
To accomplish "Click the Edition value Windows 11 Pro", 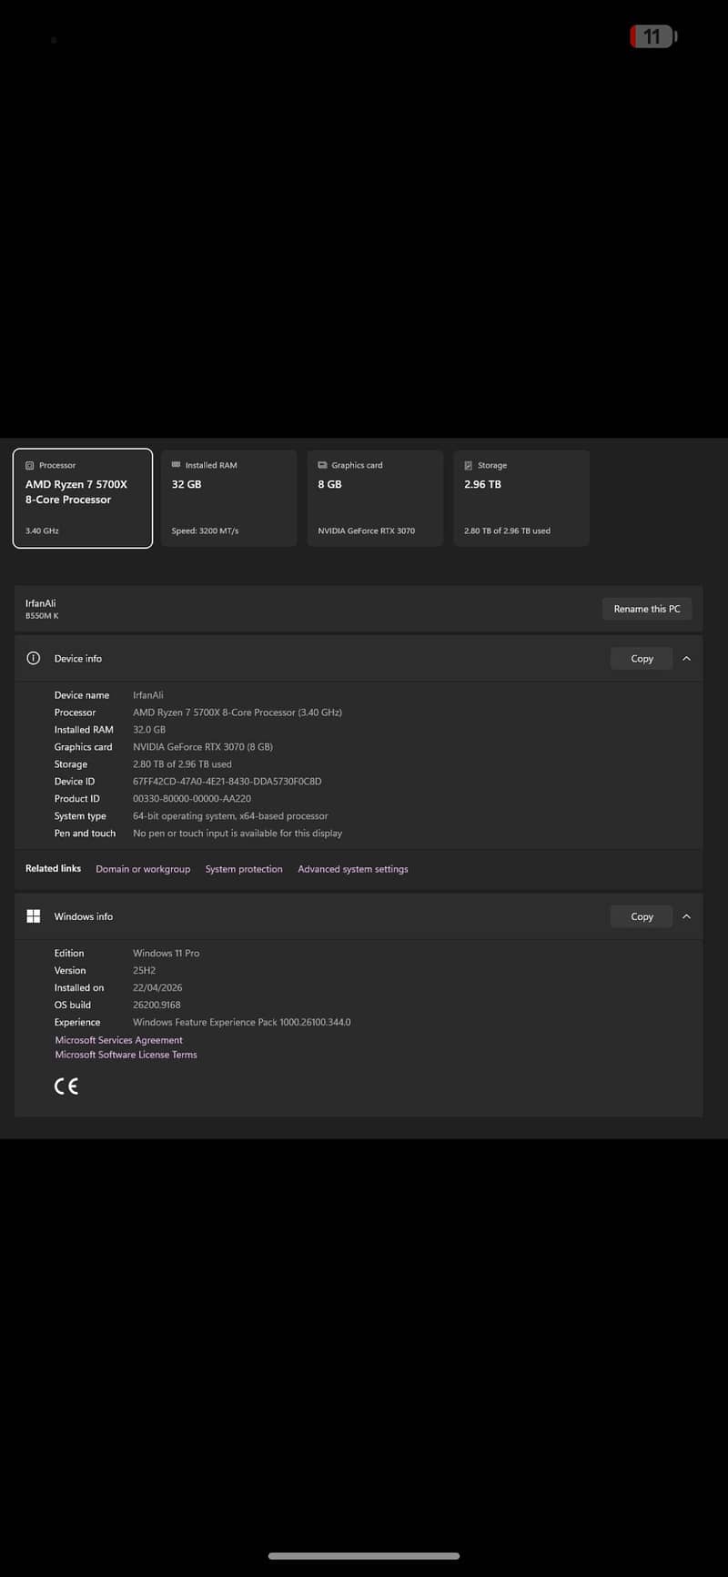I will [x=166, y=954].
